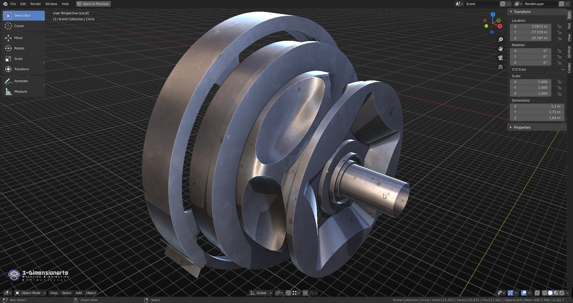Open the Edit menu
Viewport: 573px width, 303px height.
(x=23, y=4)
